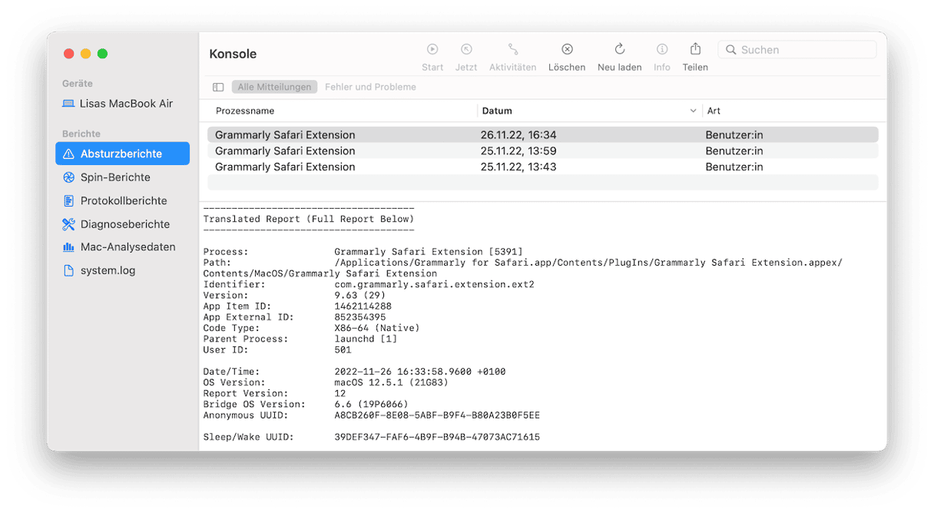Screen dimensions: 934x513
Task: Click the Löschen toolbar icon
Action: click(x=567, y=49)
